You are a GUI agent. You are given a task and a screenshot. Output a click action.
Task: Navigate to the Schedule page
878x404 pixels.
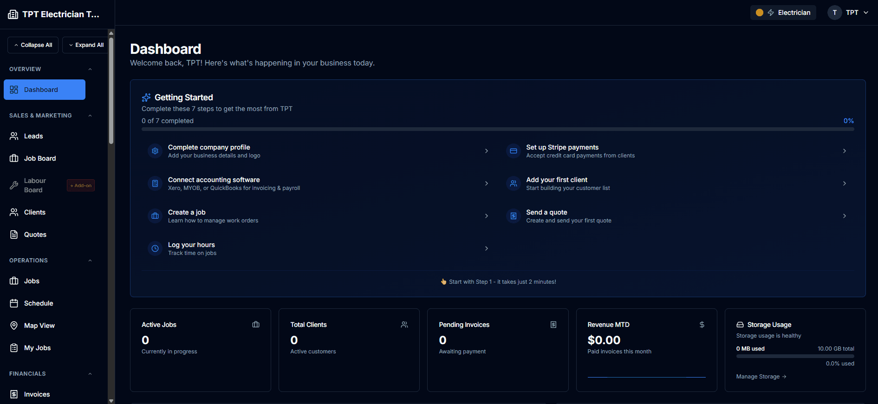(x=45, y=303)
